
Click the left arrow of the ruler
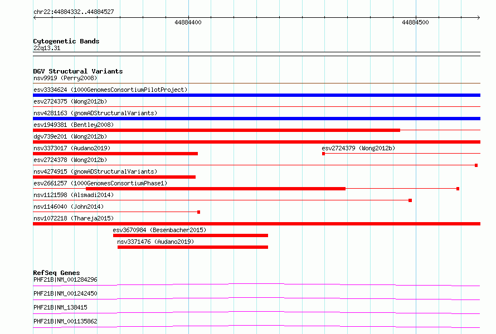pyautogui.click(x=35, y=17)
